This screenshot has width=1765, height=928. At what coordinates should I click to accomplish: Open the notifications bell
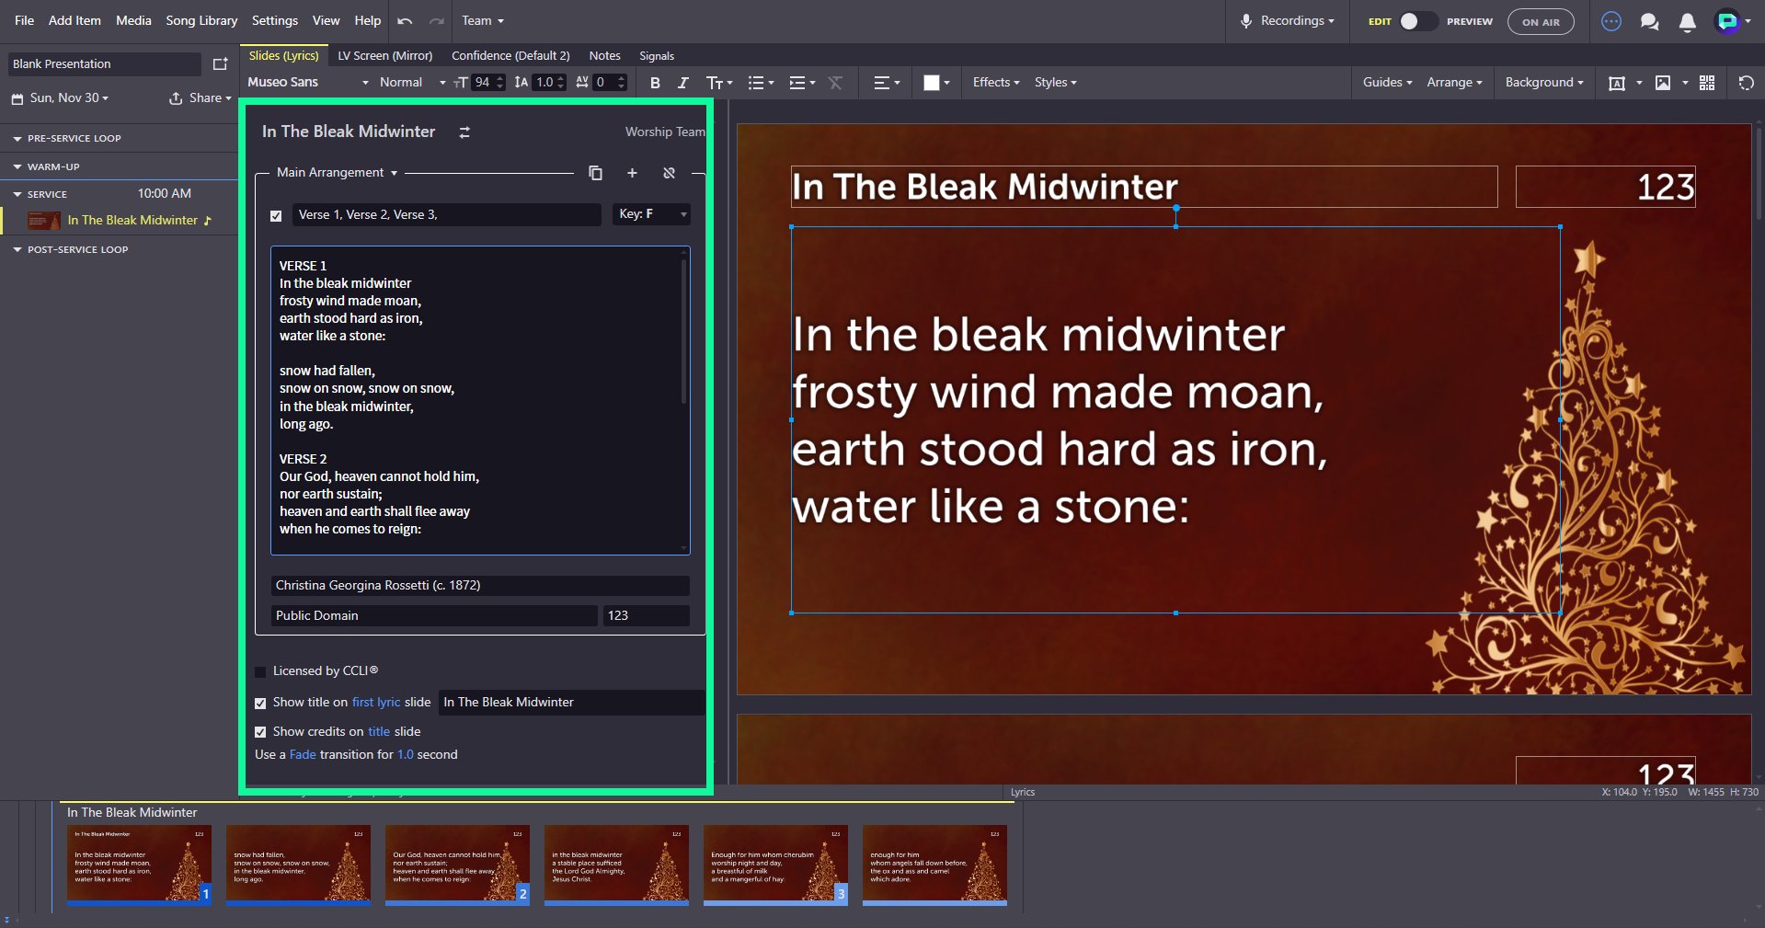[x=1687, y=21]
